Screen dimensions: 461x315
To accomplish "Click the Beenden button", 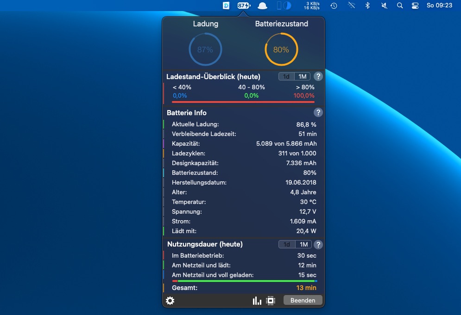I will 303,300.
